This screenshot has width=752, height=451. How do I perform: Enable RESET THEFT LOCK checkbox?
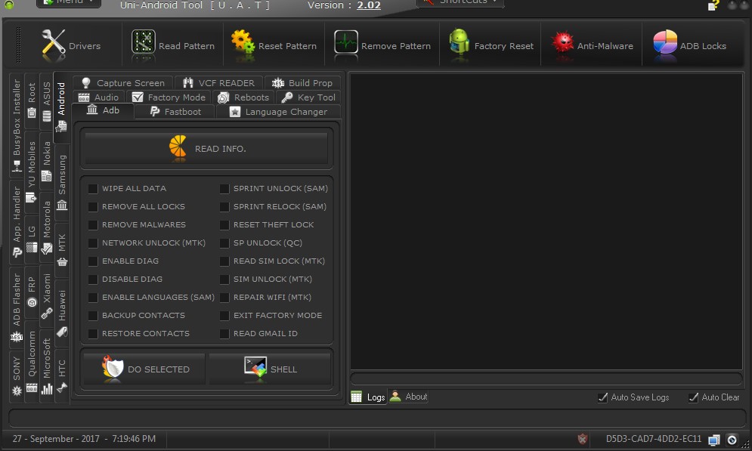pyautogui.click(x=224, y=225)
